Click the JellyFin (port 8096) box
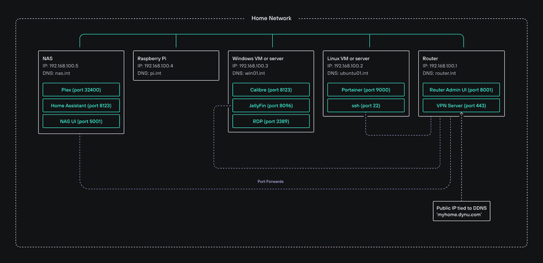 click(x=271, y=105)
